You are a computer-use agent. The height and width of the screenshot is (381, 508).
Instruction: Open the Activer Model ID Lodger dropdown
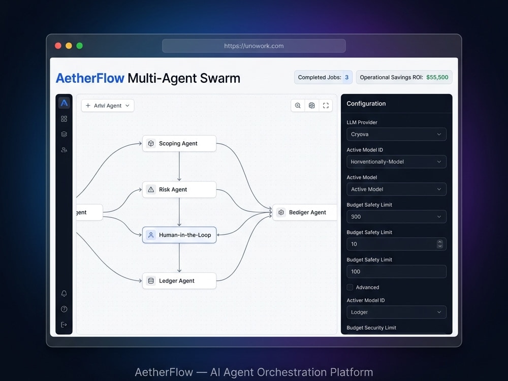pos(396,312)
